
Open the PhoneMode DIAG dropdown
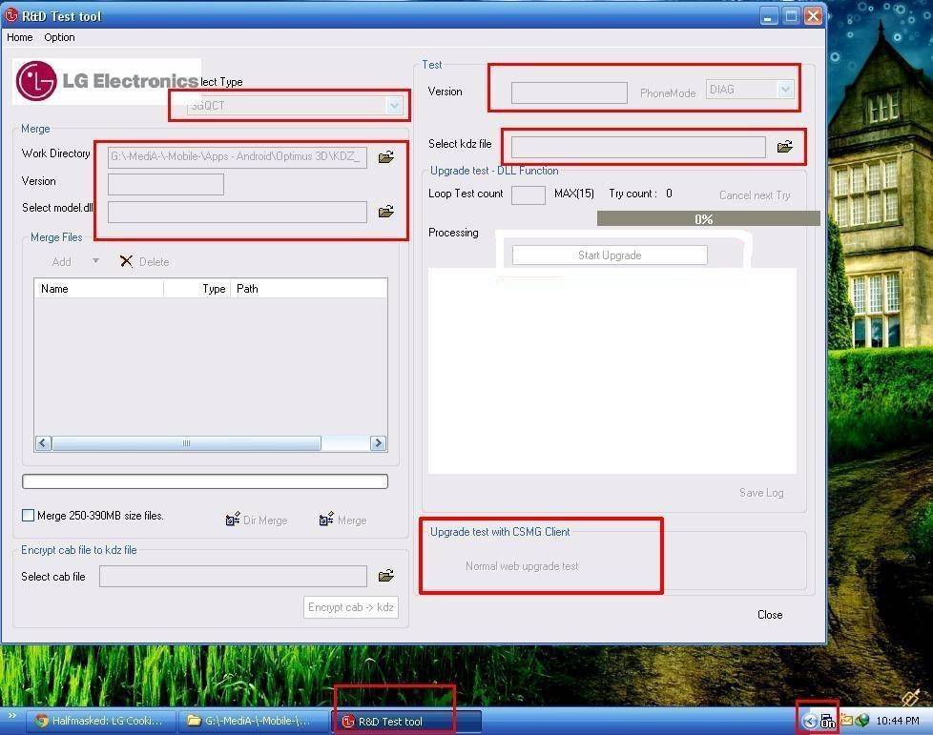[785, 90]
